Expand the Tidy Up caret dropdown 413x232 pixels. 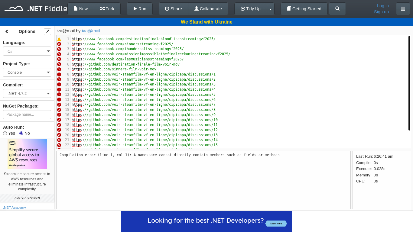coord(271,9)
